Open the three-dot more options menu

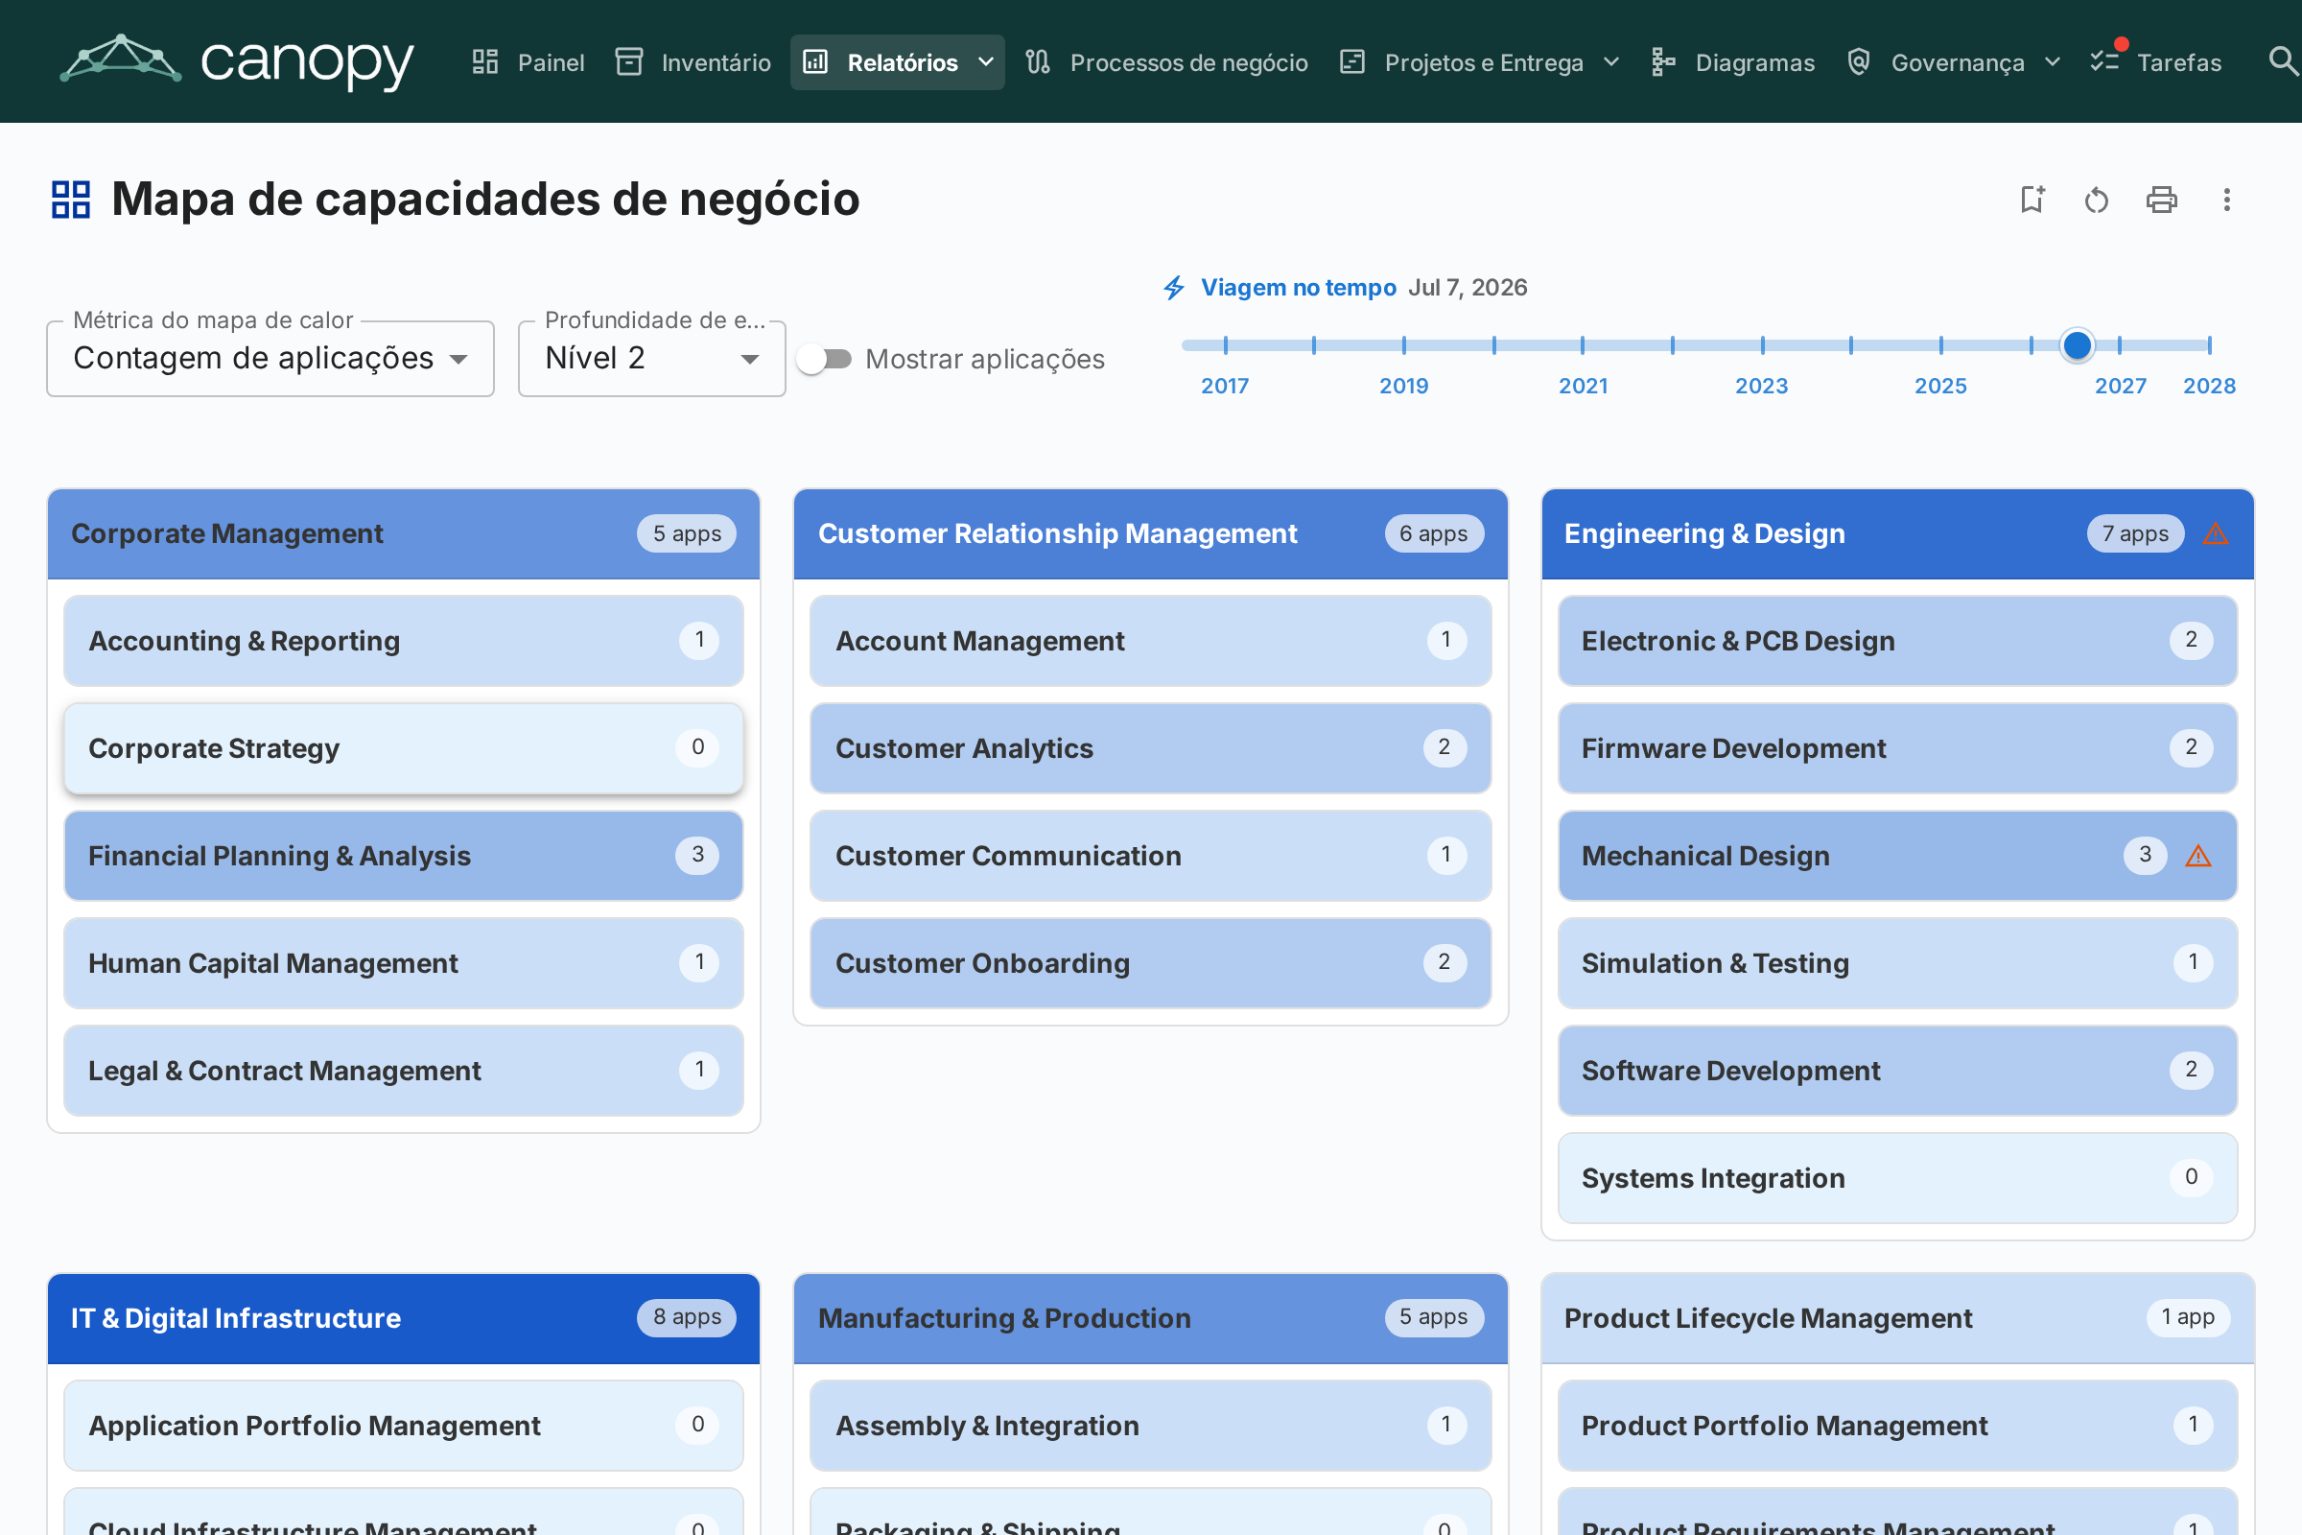click(2226, 200)
